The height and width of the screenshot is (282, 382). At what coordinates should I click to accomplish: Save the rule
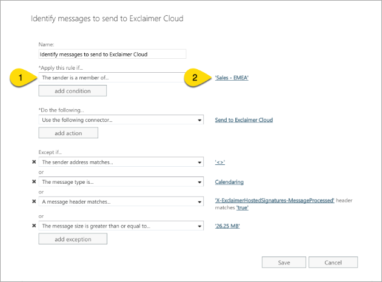coord(284,262)
